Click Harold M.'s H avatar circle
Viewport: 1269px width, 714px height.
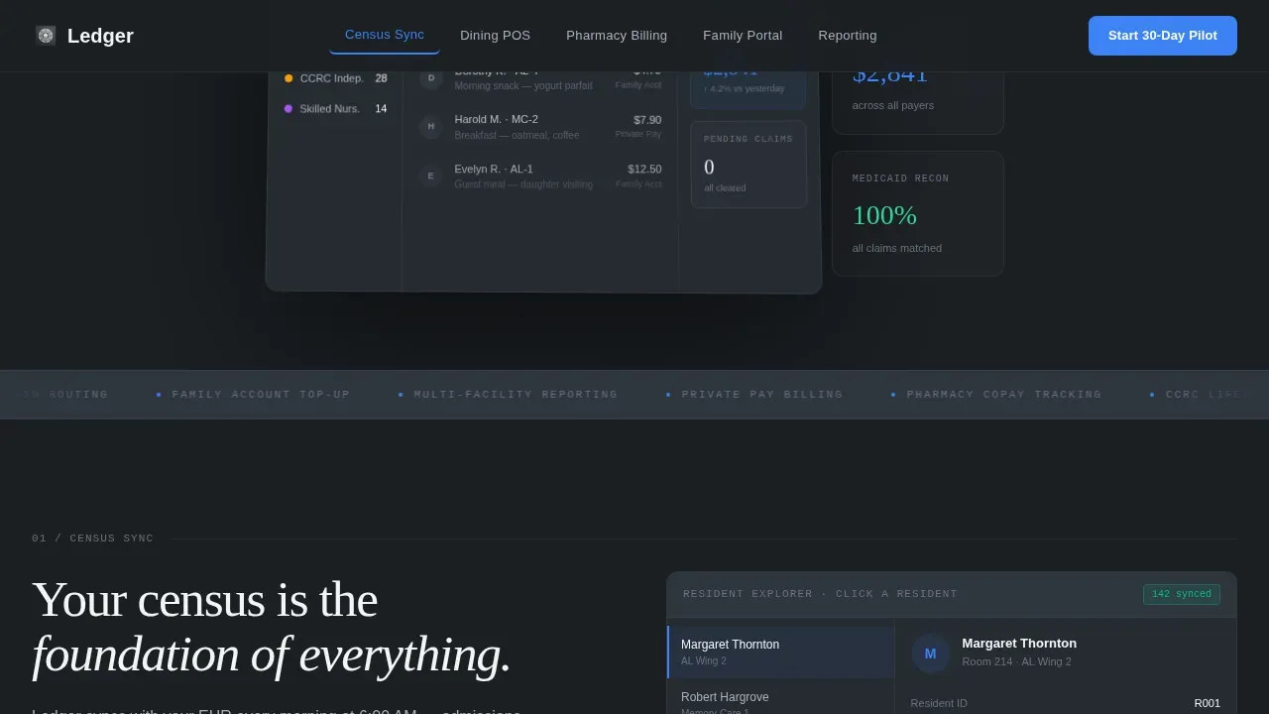[430, 126]
